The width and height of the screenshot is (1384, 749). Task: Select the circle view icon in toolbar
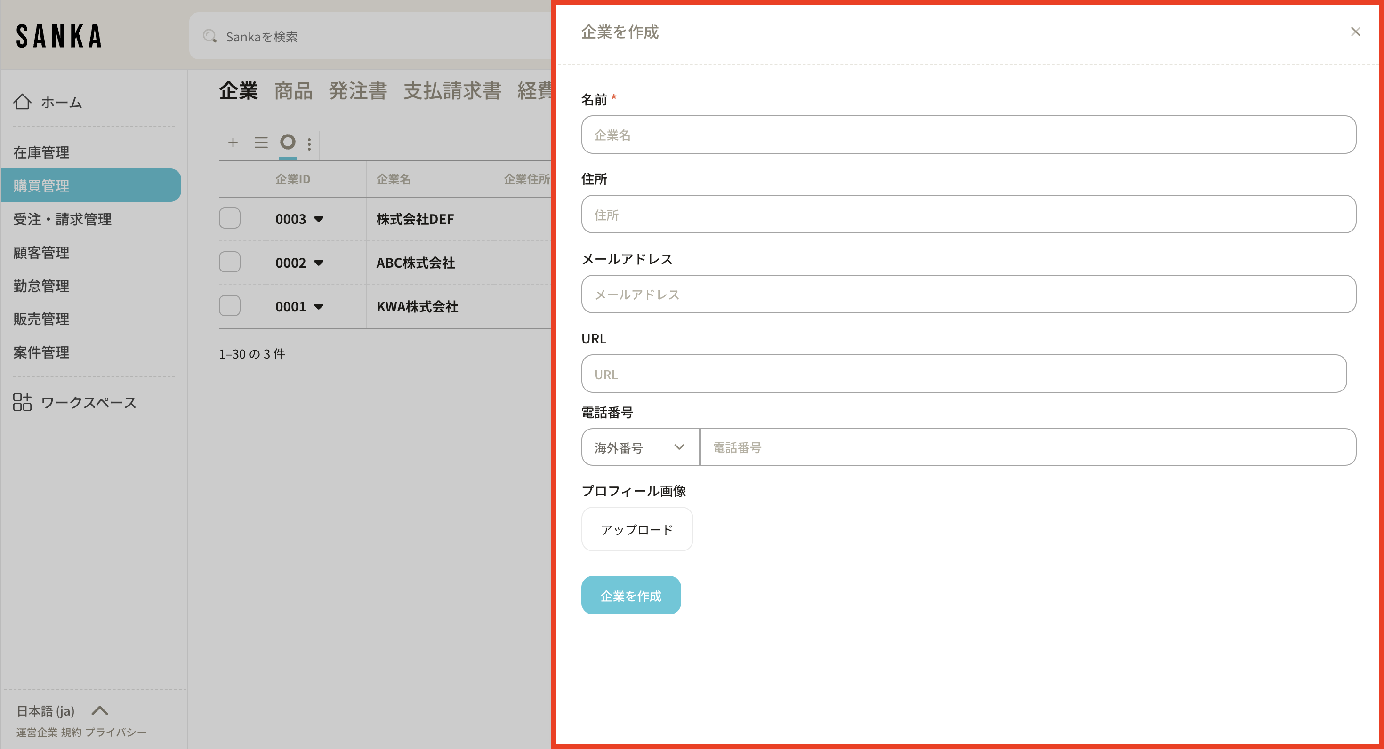coord(288,142)
